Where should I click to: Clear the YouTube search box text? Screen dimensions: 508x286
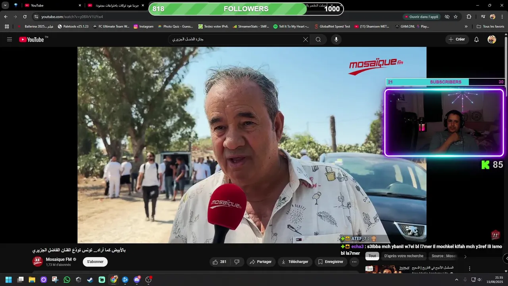coord(305,39)
